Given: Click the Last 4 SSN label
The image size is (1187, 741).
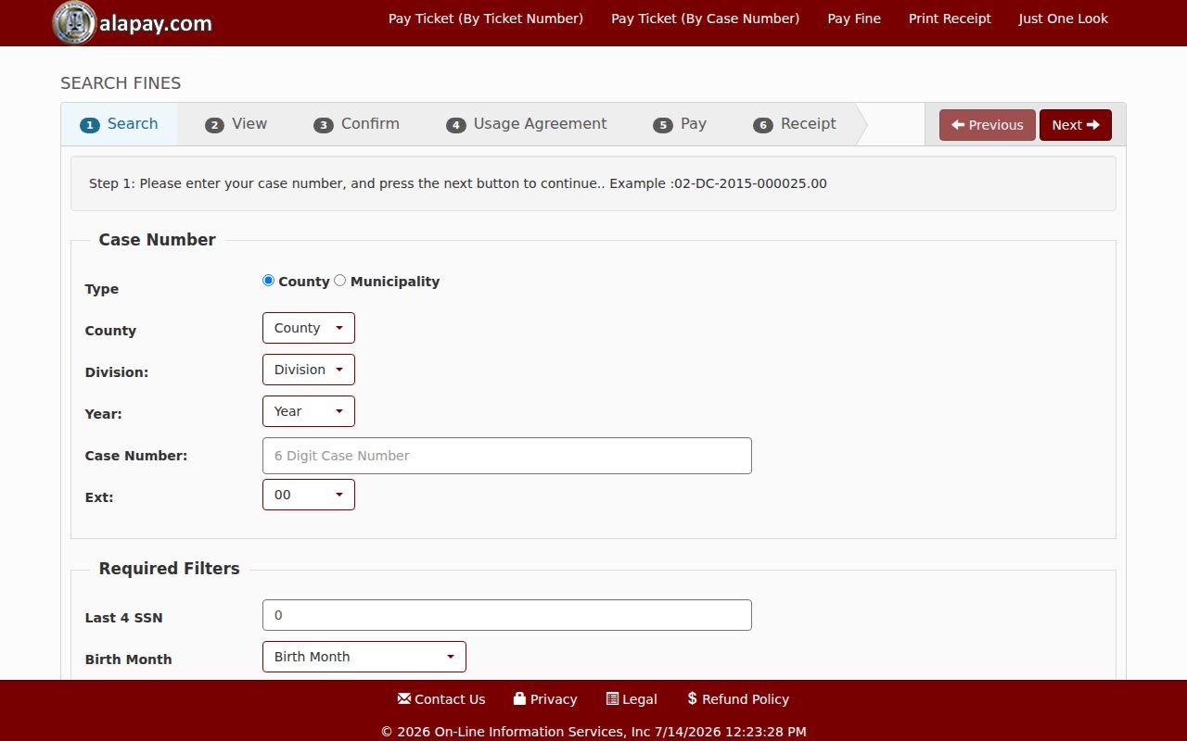Looking at the screenshot, I should (x=123, y=618).
